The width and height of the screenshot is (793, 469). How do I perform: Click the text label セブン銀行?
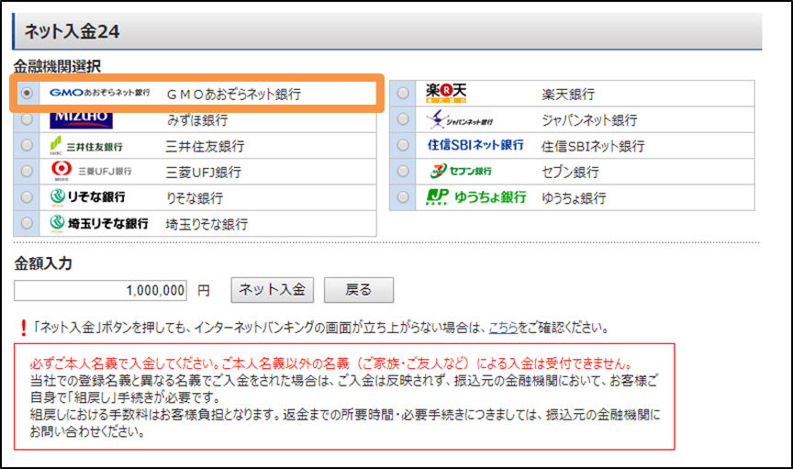pyautogui.click(x=571, y=172)
